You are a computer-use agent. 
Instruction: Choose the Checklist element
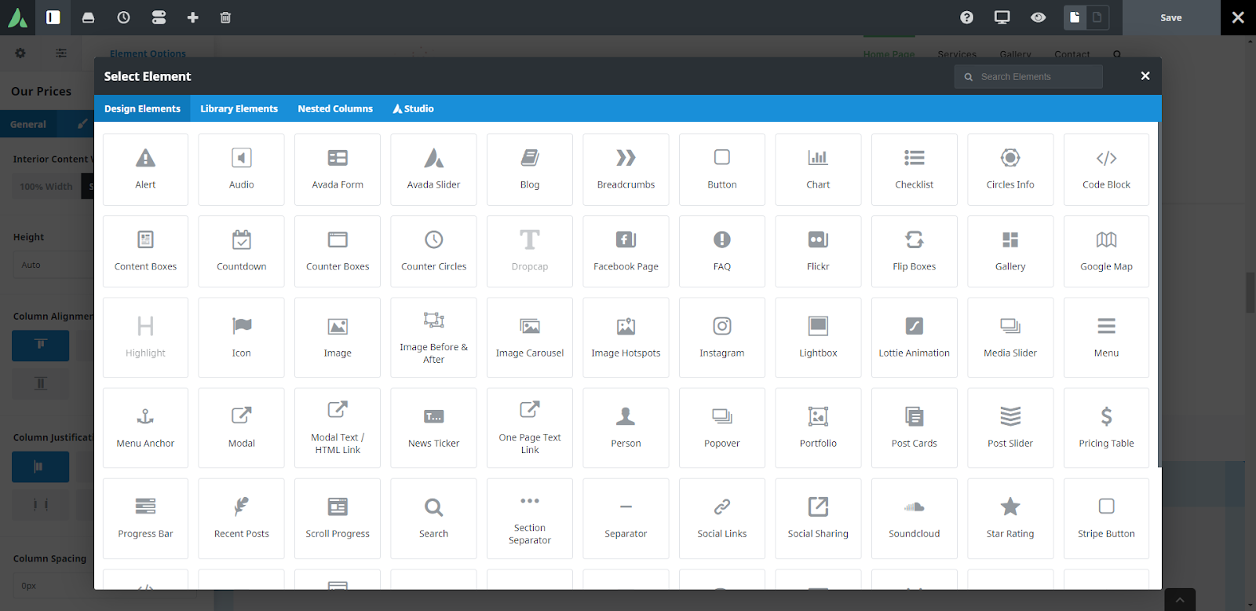point(915,170)
